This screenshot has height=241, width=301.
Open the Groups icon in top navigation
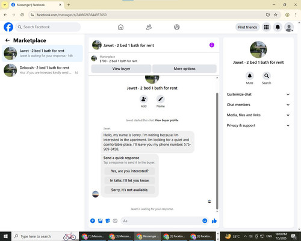(177, 27)
